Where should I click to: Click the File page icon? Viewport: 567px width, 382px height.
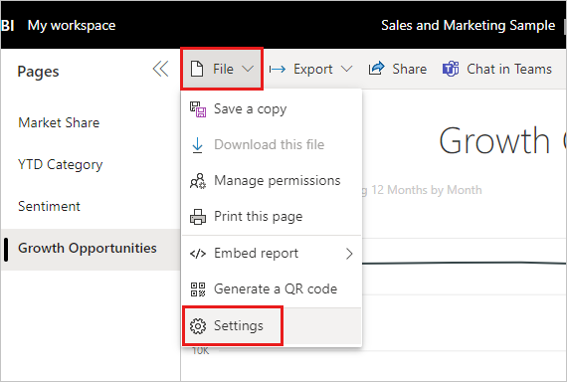click(197, 69)
